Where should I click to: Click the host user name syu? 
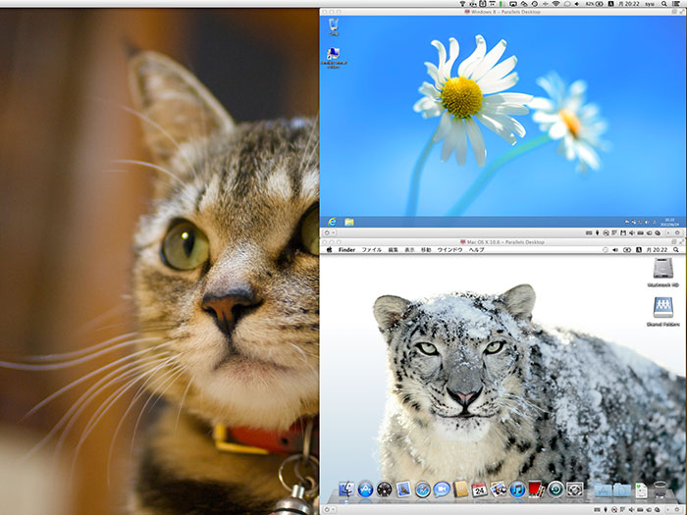point(650,4)
